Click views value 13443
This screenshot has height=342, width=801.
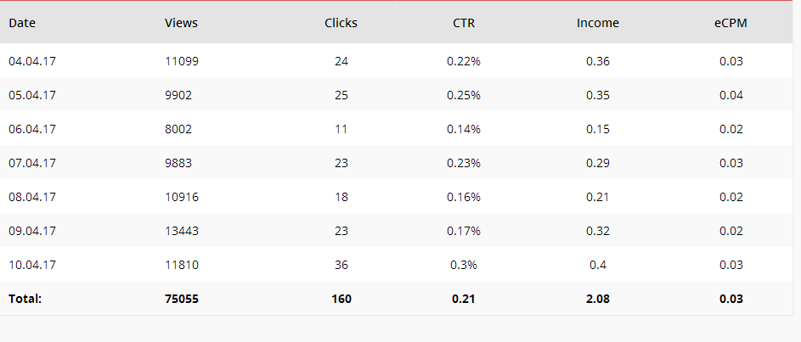(181, 231)
